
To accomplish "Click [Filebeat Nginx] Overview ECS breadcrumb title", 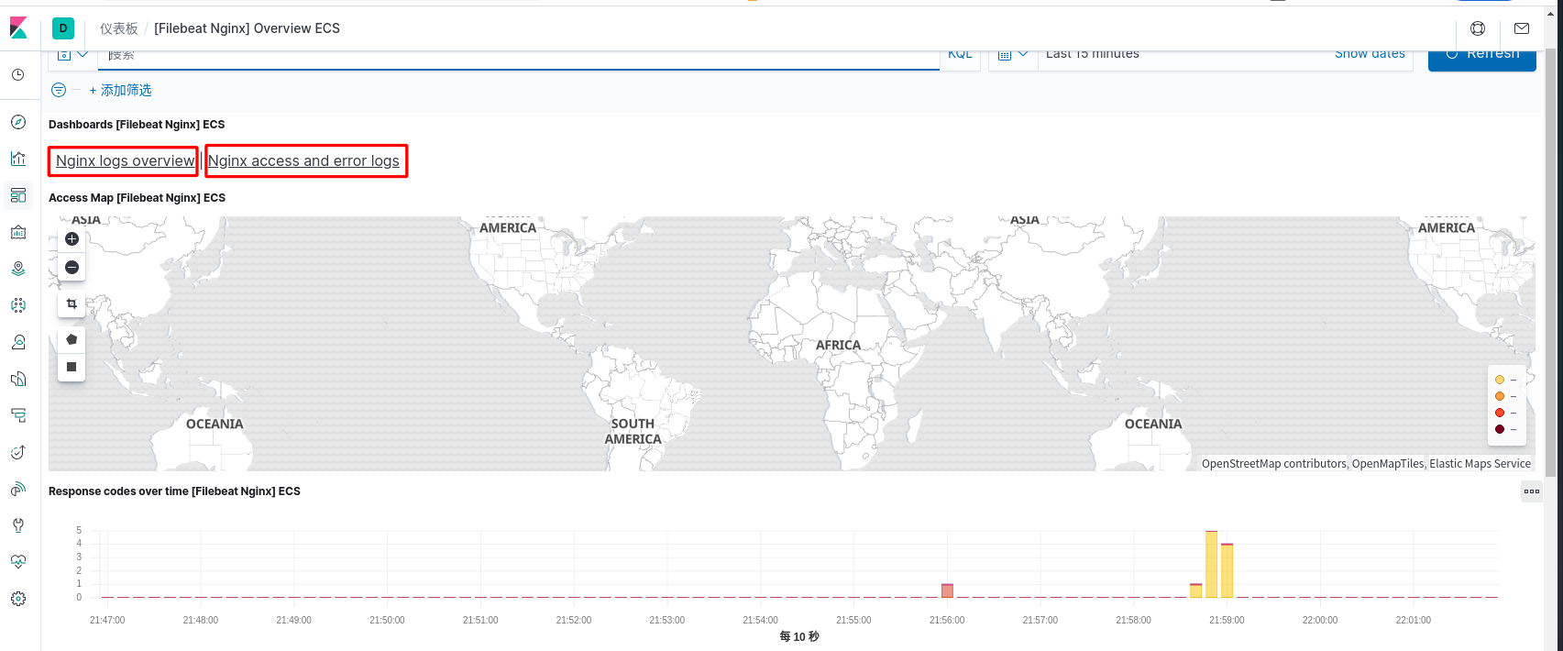I will [x=247, y=28].
